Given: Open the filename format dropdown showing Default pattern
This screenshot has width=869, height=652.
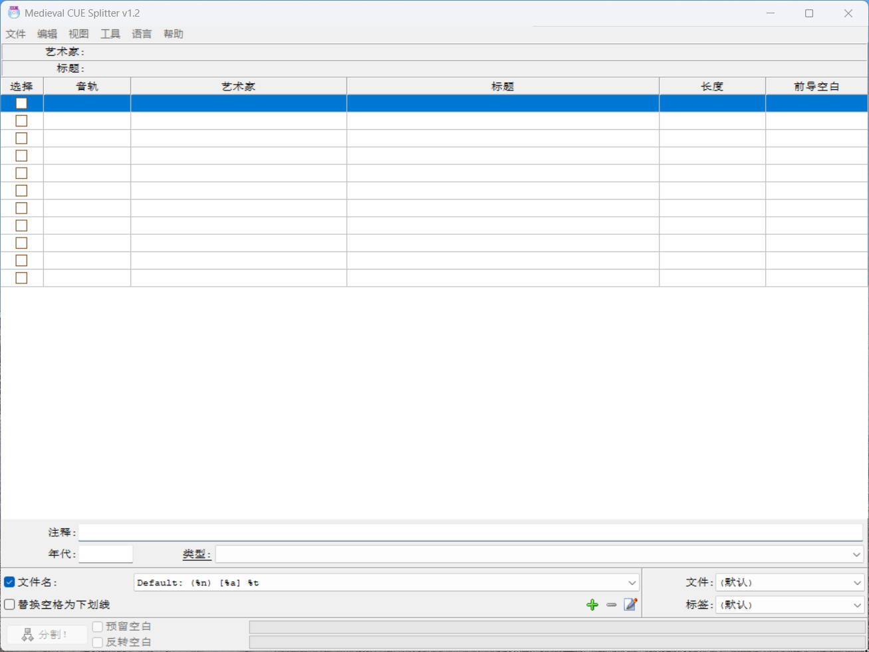Looking at the screenshot, I should pyautogui.click(x=632, y=582).
